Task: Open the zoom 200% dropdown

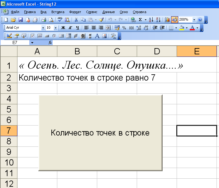Action: (x=194, y=20)
